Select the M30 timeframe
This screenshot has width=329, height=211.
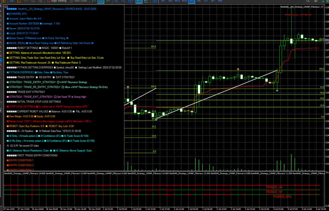(185, 1)
